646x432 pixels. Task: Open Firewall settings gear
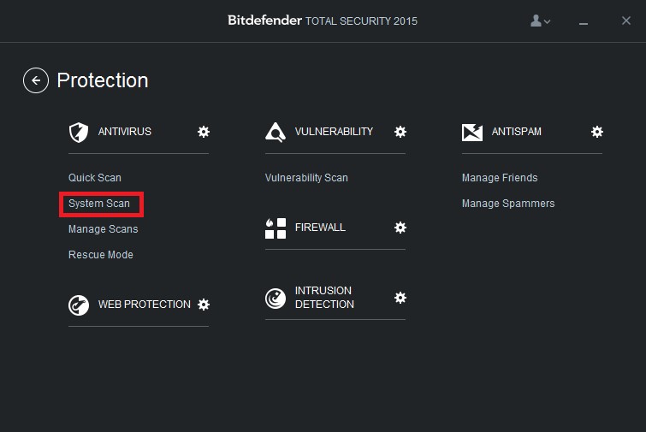tap(400, 228)
